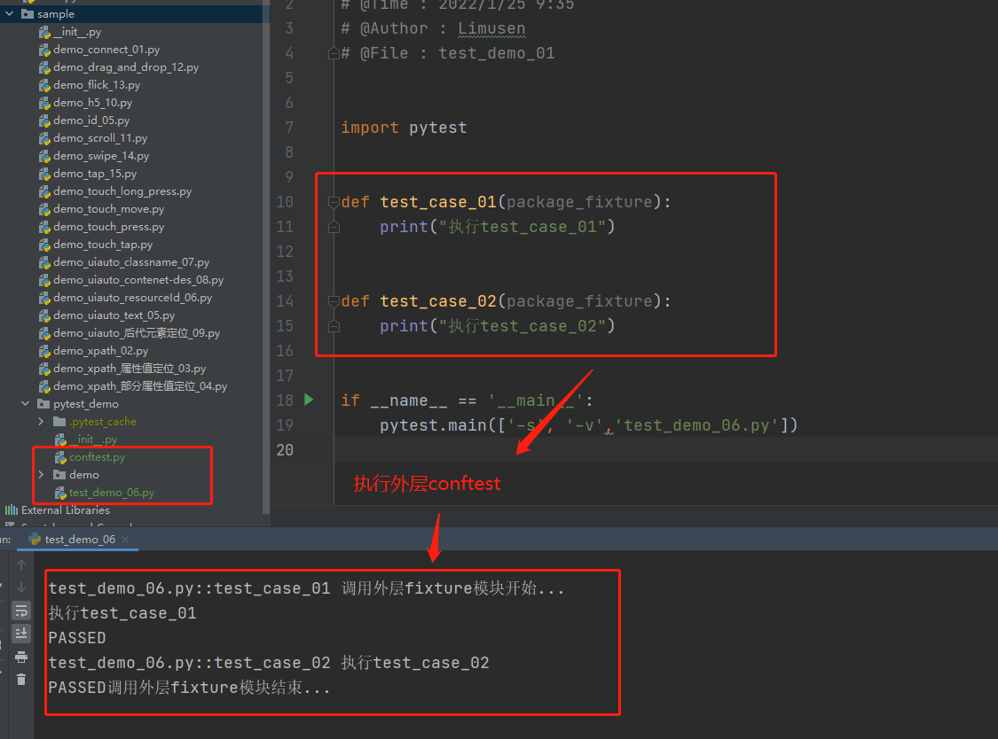This screenshot has width=998, height=739.
Task: Click the demo folder icon in pytest_demo
Action: click(x=59, y=475)
